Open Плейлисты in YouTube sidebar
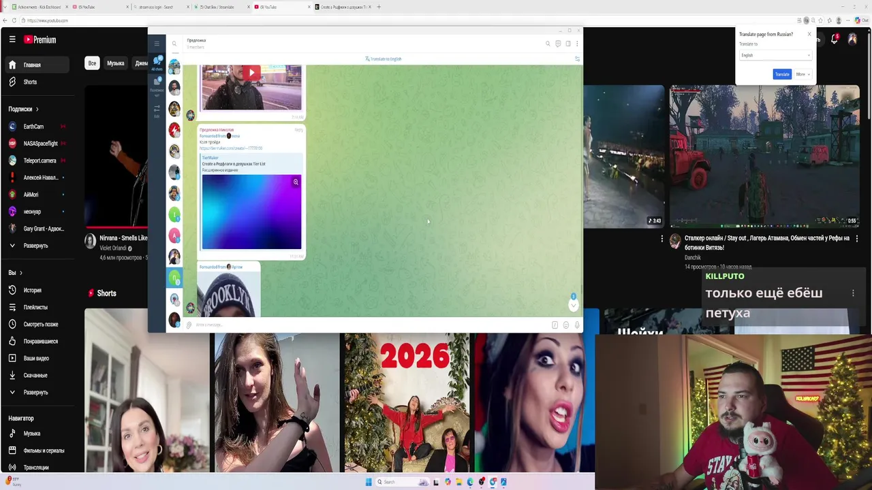The width and height of the screenshot is (872, 490). coord(35,307)
